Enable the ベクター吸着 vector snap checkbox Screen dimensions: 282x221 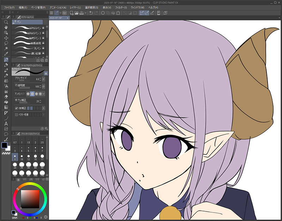point(16,115)
